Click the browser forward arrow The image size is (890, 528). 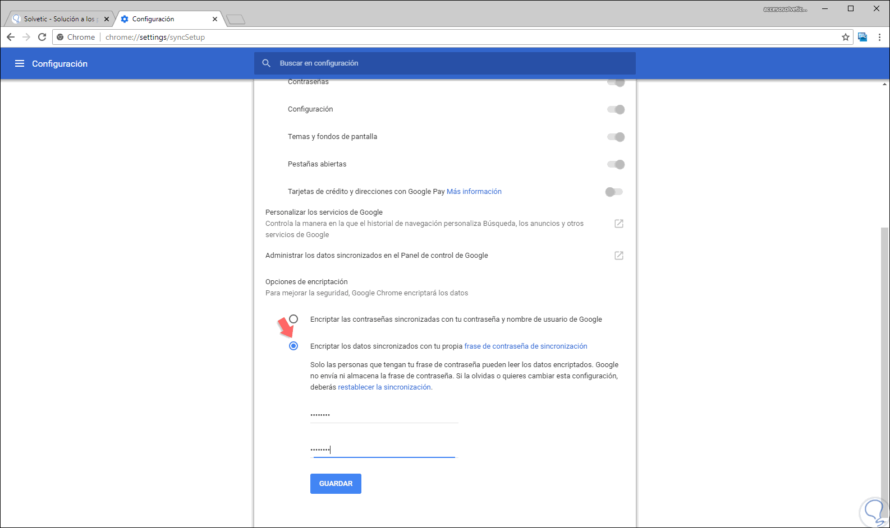tap(26, 37)
